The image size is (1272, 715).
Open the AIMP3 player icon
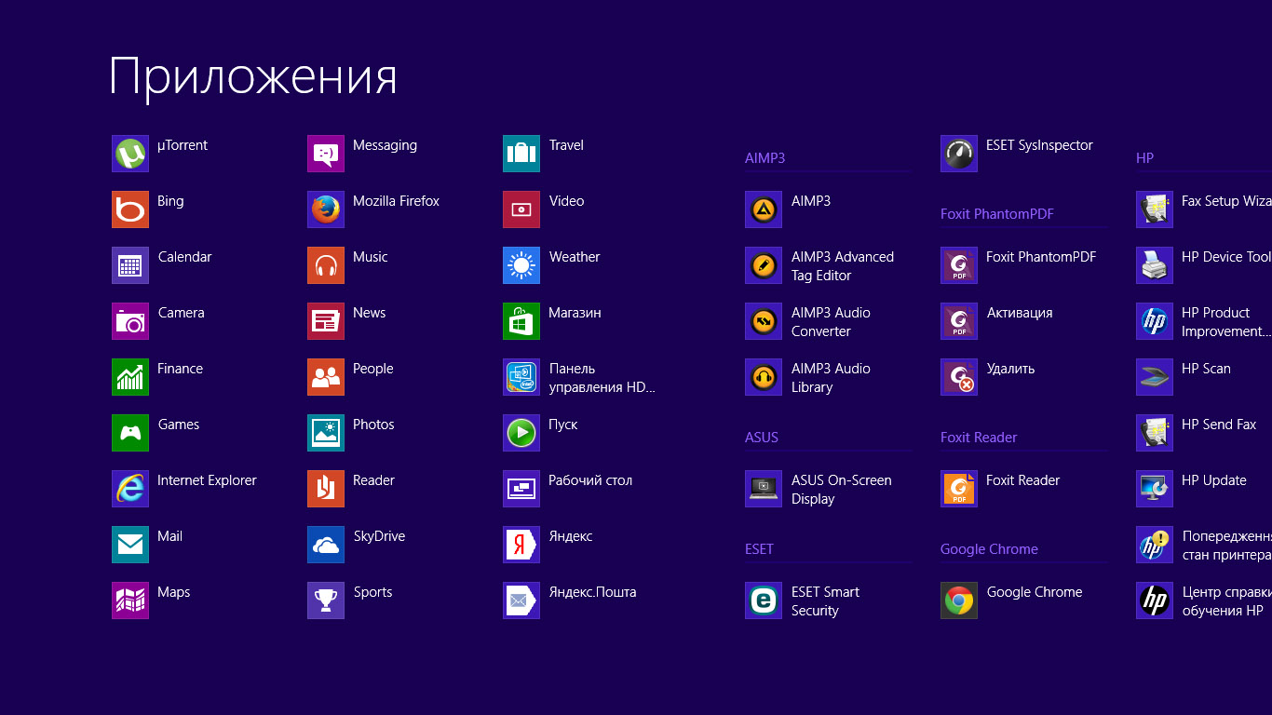tap(764, 209)
